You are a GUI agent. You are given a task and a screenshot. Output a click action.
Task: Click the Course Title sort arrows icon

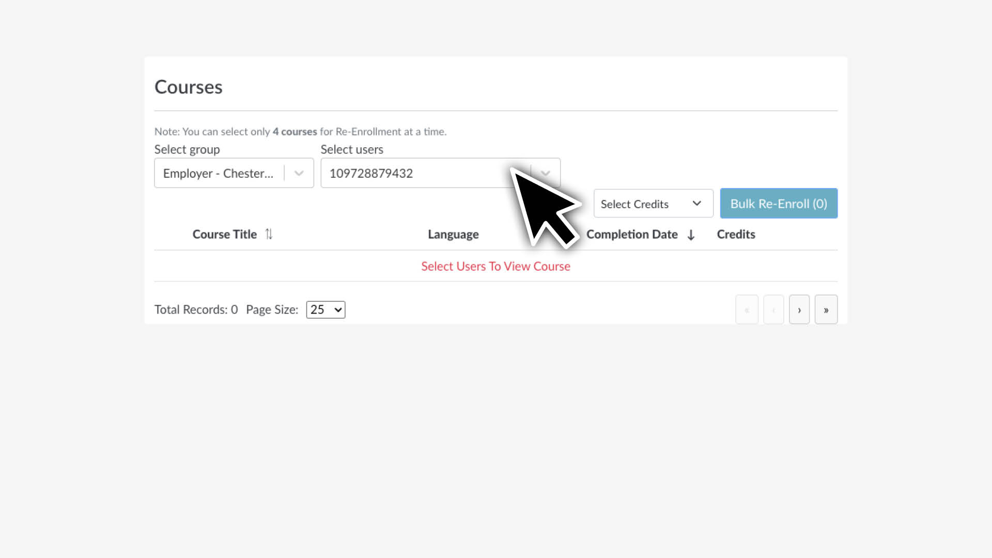pos(269,234)
